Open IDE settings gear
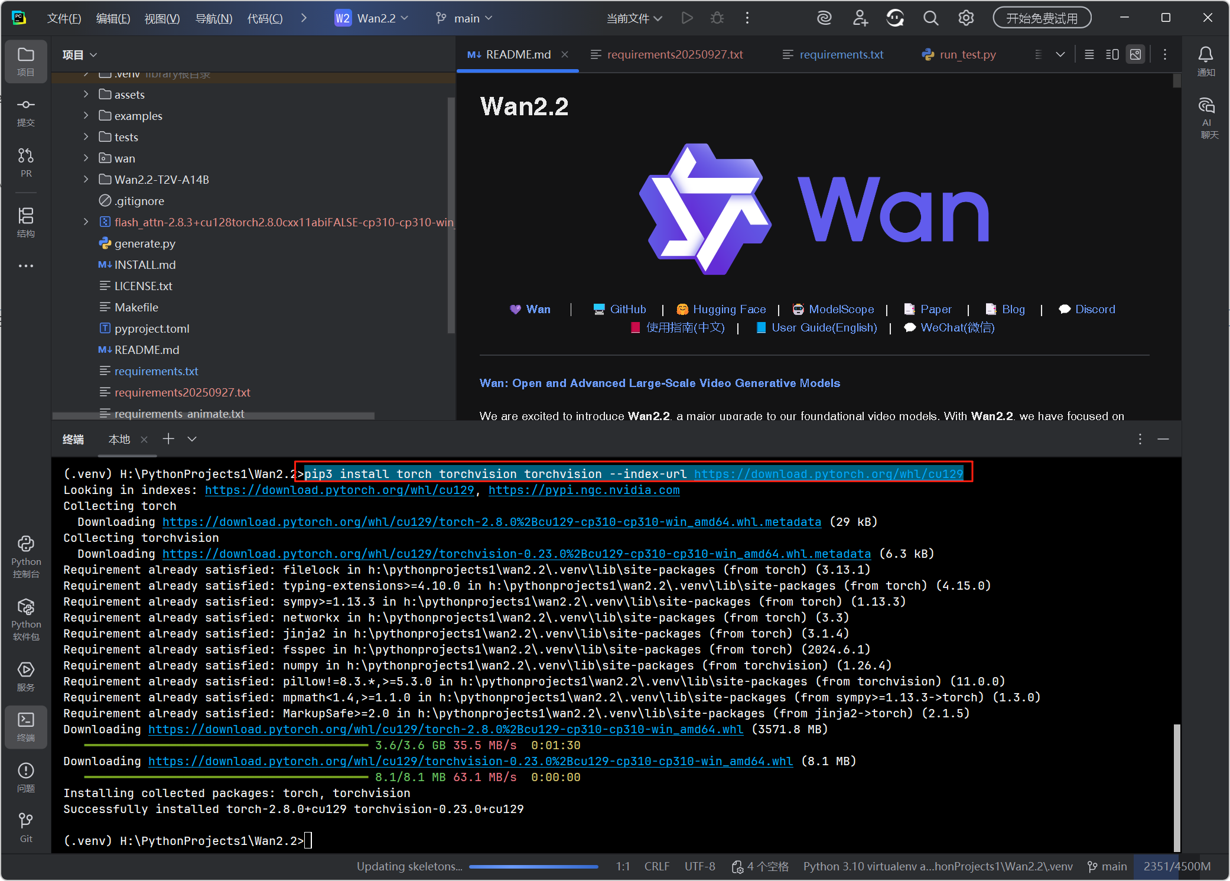The image size is (1230, 881). coord(966,18)
